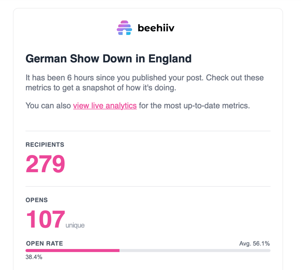Select the German Show Down in England heading

click(x=109, y=59)
